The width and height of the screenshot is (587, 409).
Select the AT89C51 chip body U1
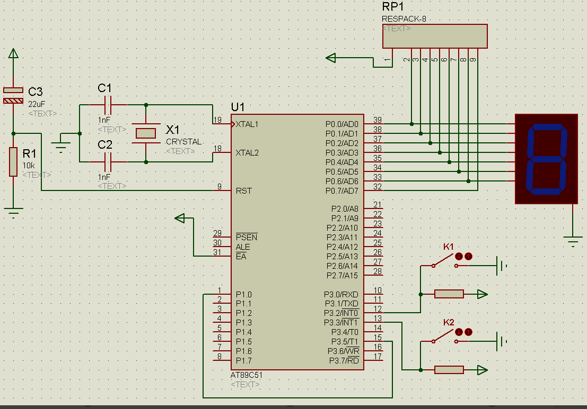point(297,242)
